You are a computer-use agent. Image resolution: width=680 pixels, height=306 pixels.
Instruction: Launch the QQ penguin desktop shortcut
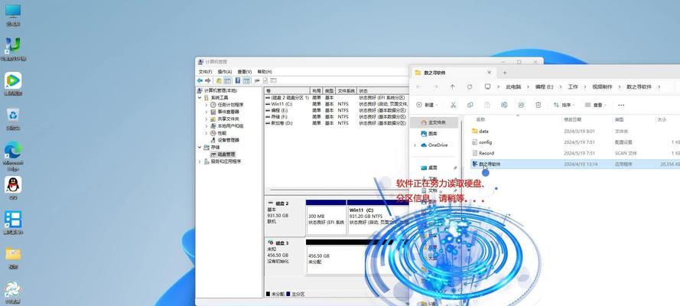tap(13, 187)
